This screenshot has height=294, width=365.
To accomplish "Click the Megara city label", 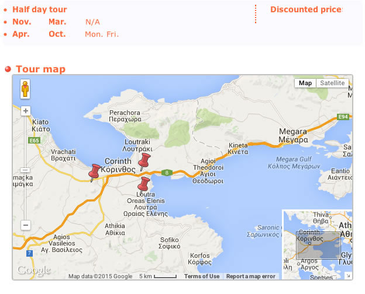I will [x=293, y=135].
